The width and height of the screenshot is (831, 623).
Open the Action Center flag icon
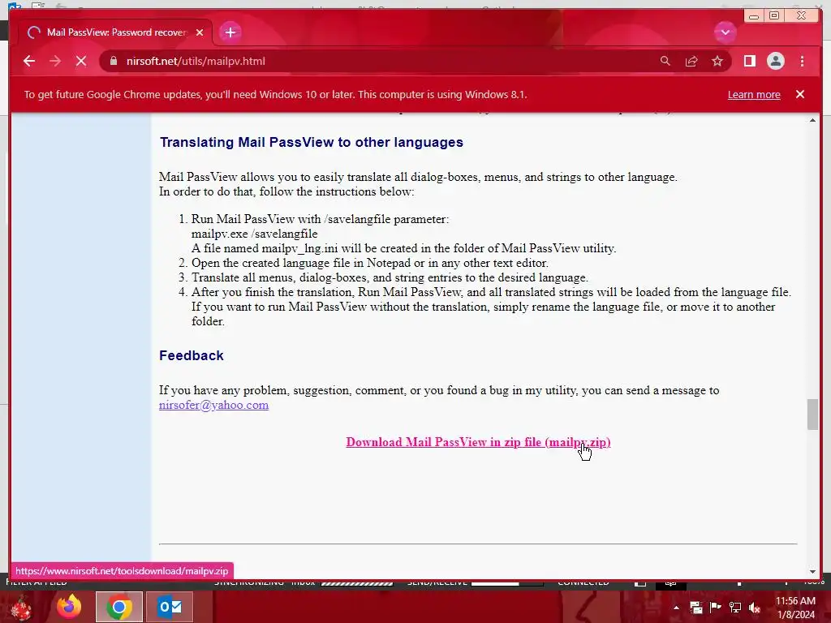point(715,608)
